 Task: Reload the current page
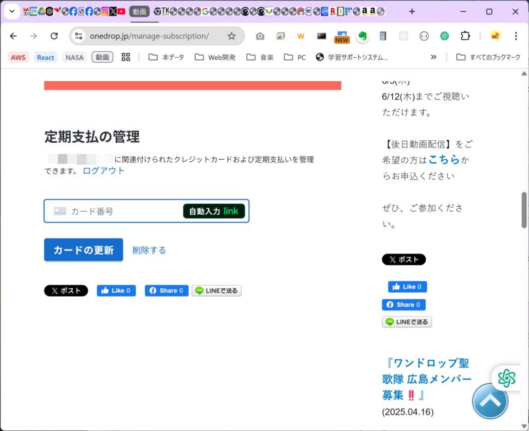pyautogui.click(x=54, y=36)
